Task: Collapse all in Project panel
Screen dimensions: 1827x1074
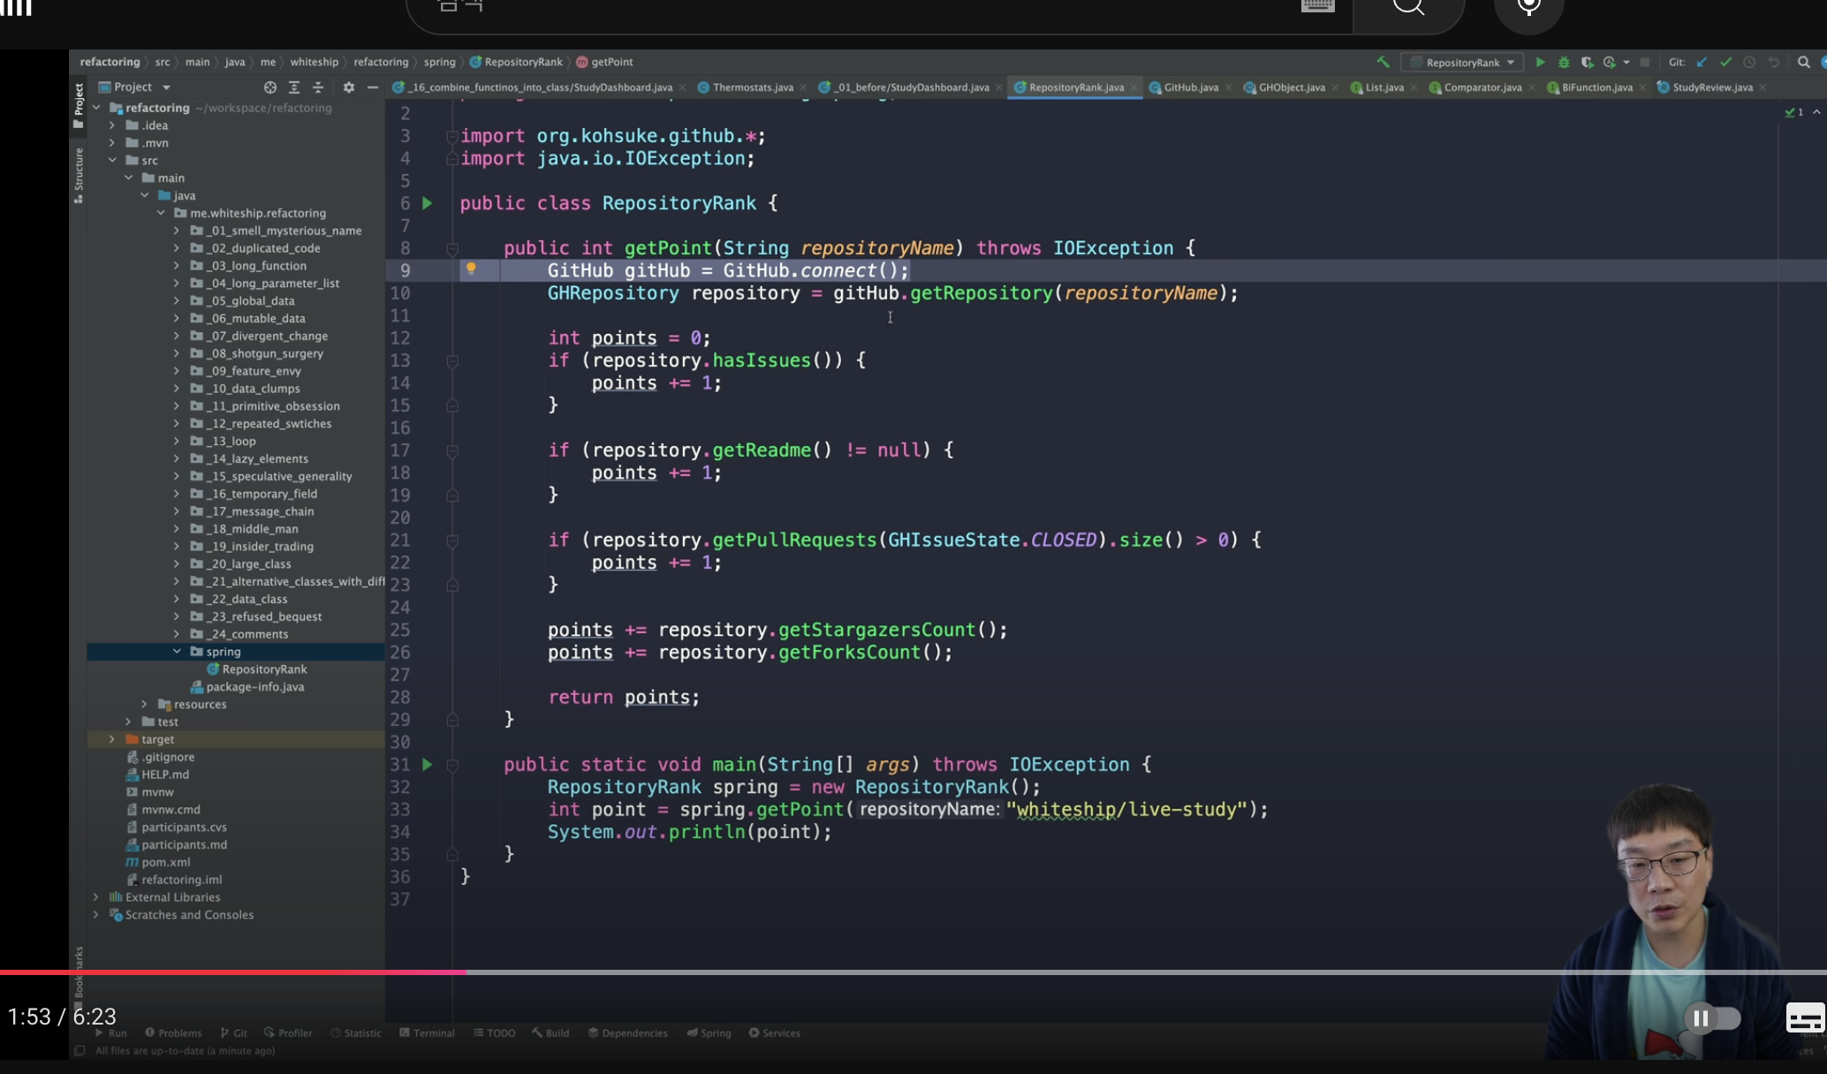Action: click(318, 87)
